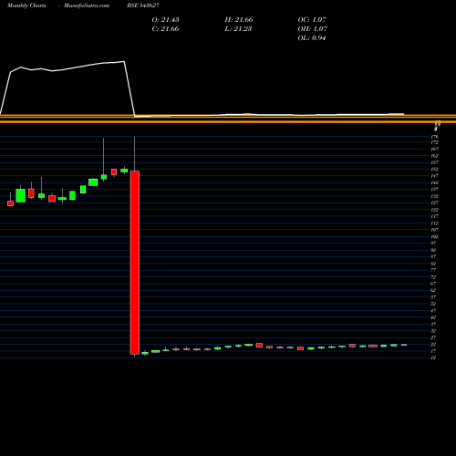
Task: Click the 152 price axis label
Action: (435, 170)
